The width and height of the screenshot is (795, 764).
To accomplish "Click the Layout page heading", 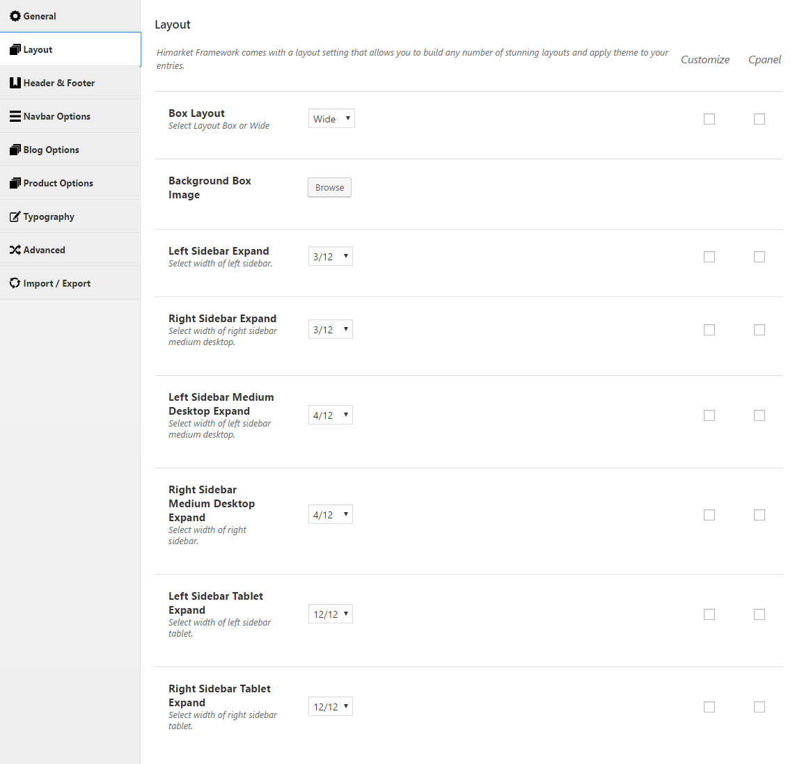I will click(x=173, y=25).
